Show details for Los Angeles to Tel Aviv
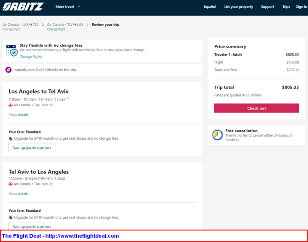This screenshot has width=308, height=242. click(x=18, y=115)
